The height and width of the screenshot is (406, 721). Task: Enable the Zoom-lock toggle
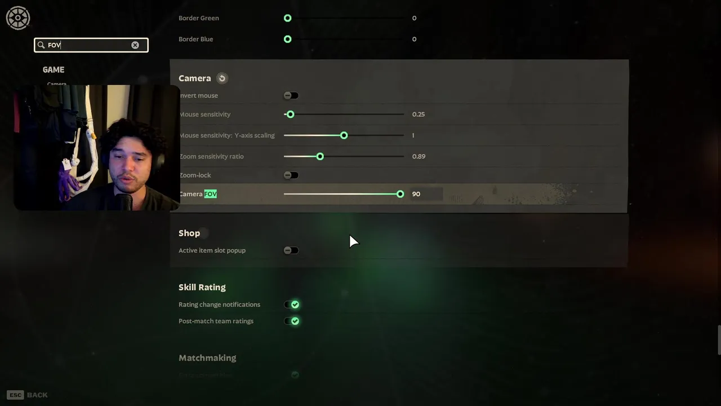click(291, 175)
